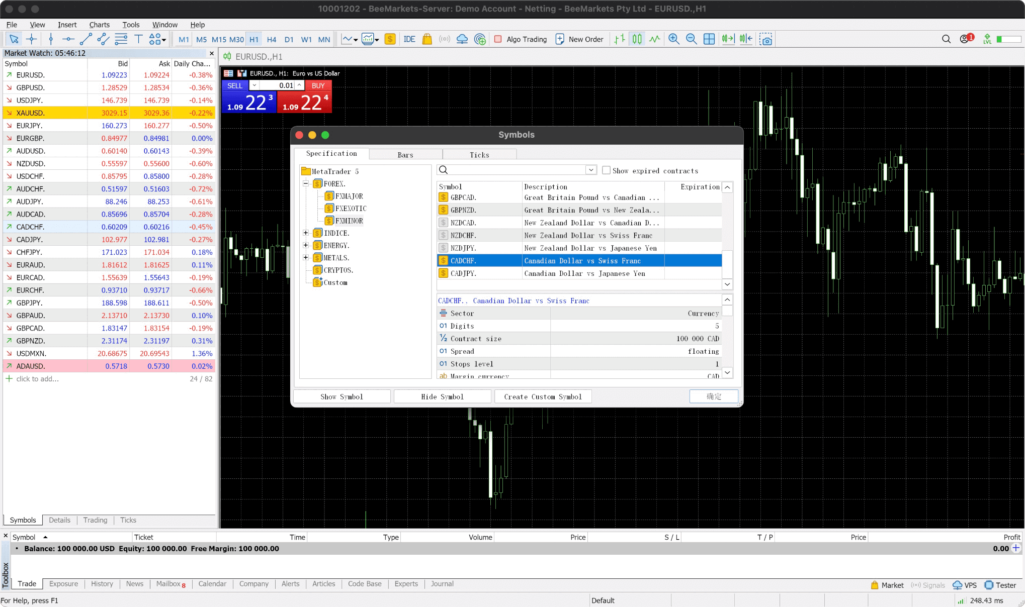Viewport: 1025px width, 607px height.
Task: Open tile windows grid icon
Action: pyautogui.click(x=709, y=39)
